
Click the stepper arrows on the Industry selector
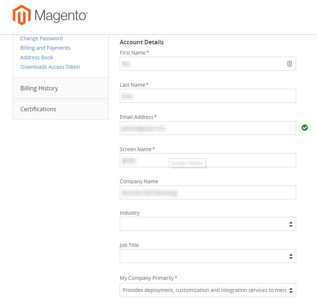tap(291, 224)
